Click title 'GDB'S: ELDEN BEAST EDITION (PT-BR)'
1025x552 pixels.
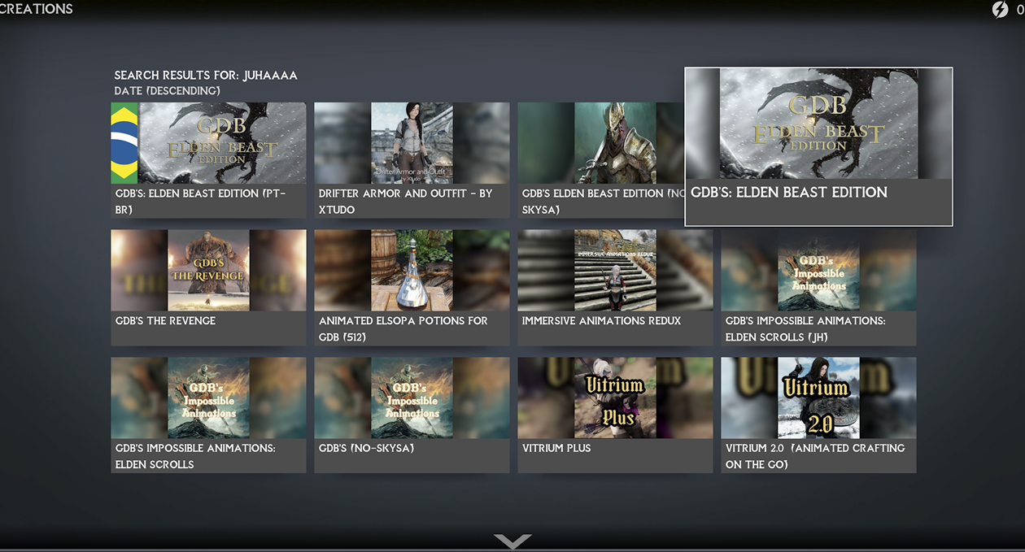tap(200, 202)
